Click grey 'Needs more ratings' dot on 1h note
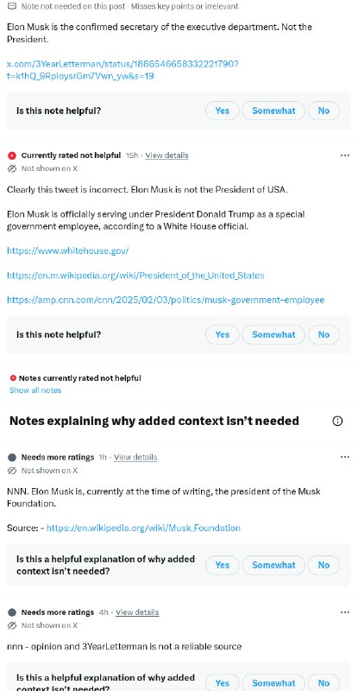 coord(12,457)
